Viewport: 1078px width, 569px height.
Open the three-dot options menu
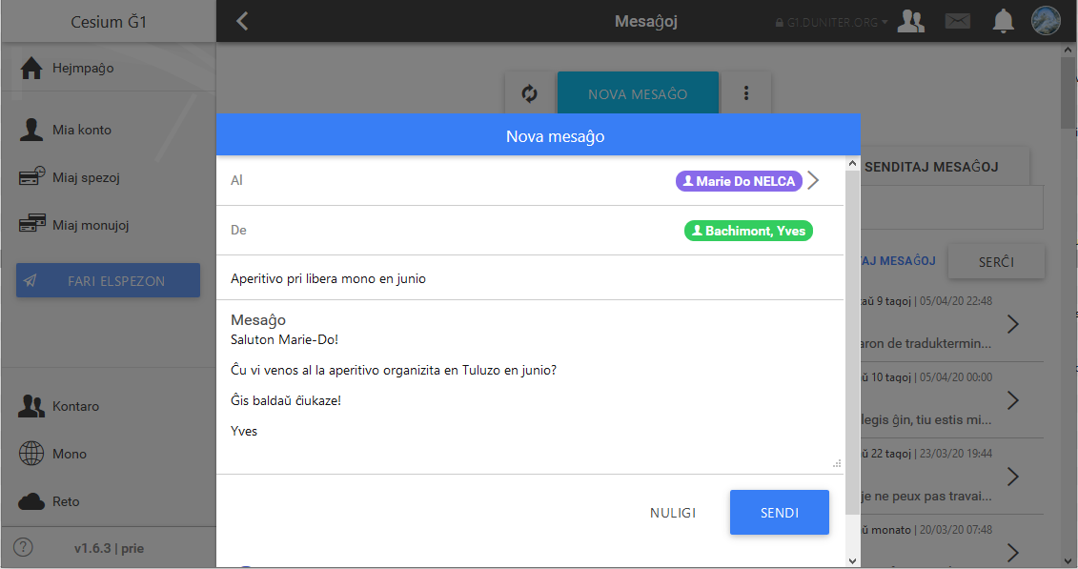click(x=746, y=93)
